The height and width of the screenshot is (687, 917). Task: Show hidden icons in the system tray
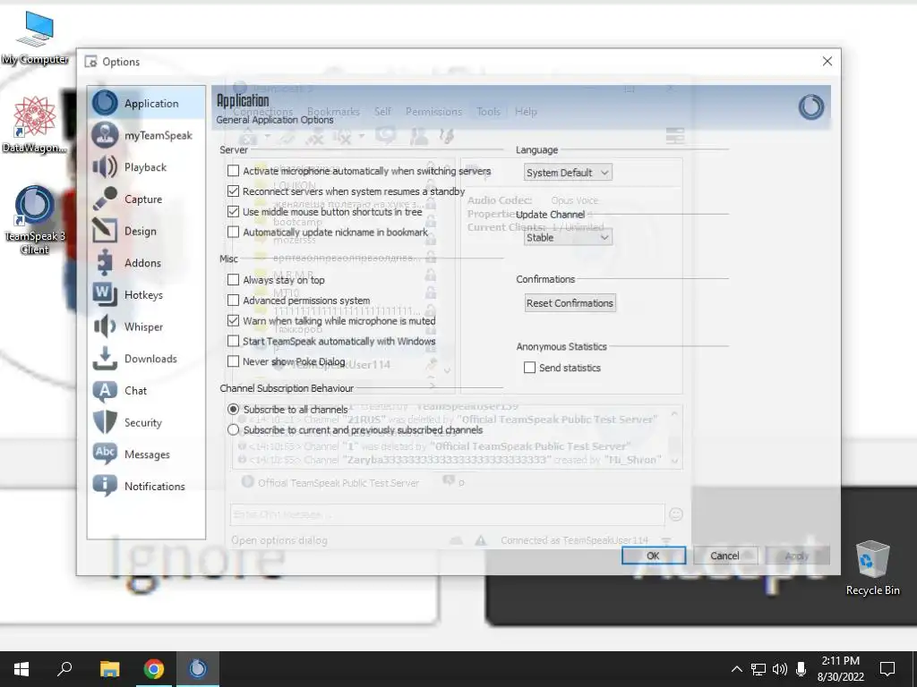pyautogui.click(x=737, y=669)
